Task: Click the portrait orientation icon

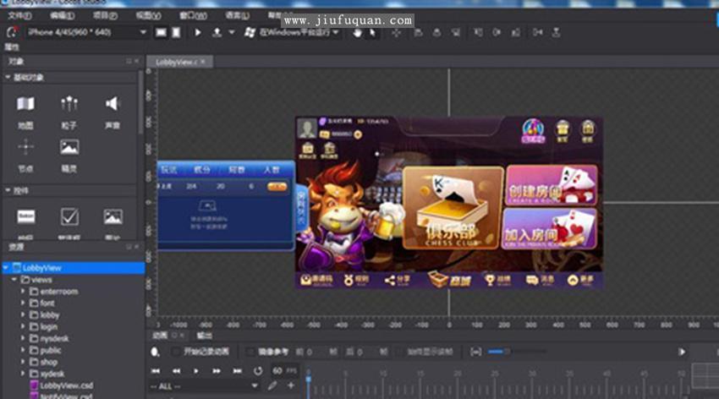Action: coord(176,32)
